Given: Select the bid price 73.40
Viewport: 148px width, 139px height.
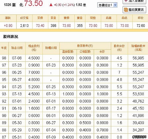Looking at the screenshot, I should (x=40, y=26).
